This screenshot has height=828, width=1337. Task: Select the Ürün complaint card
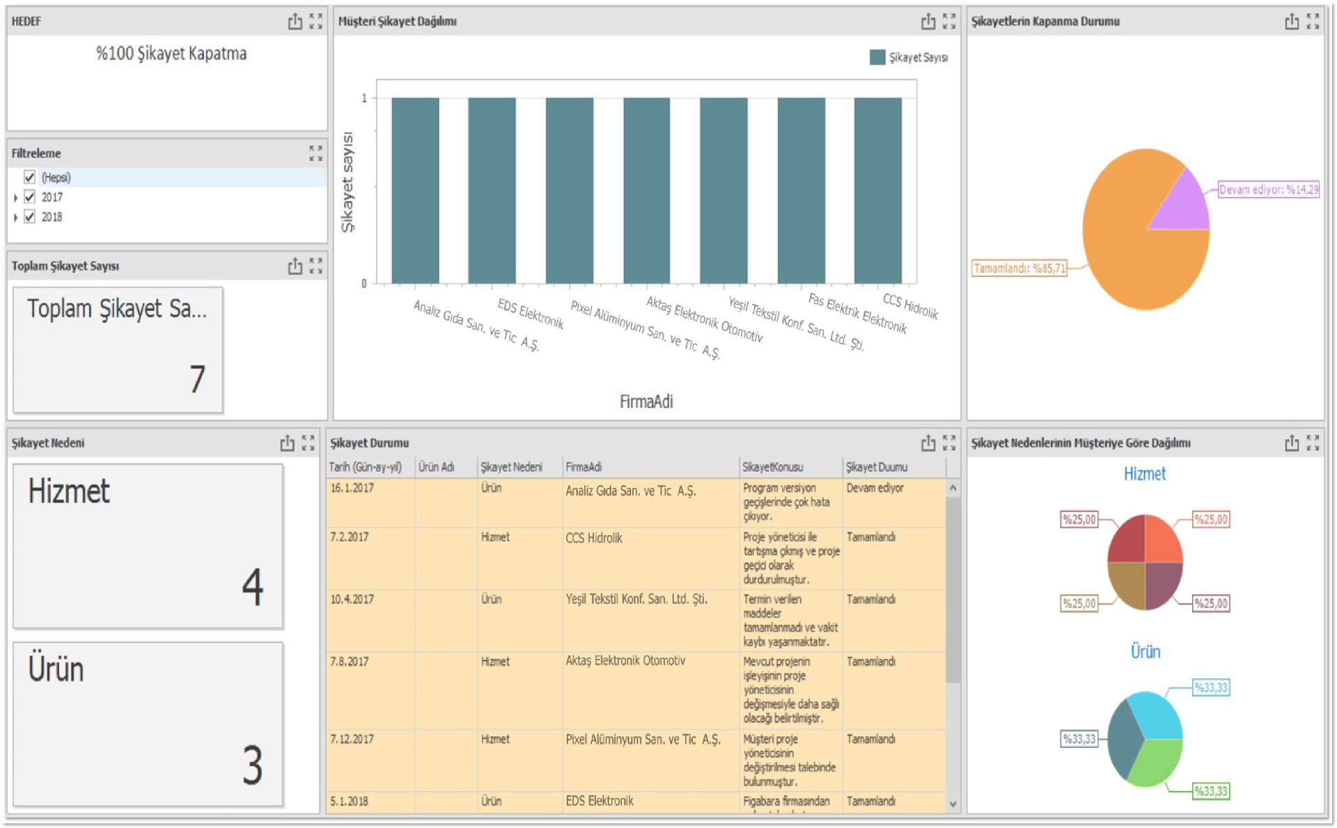148,724
